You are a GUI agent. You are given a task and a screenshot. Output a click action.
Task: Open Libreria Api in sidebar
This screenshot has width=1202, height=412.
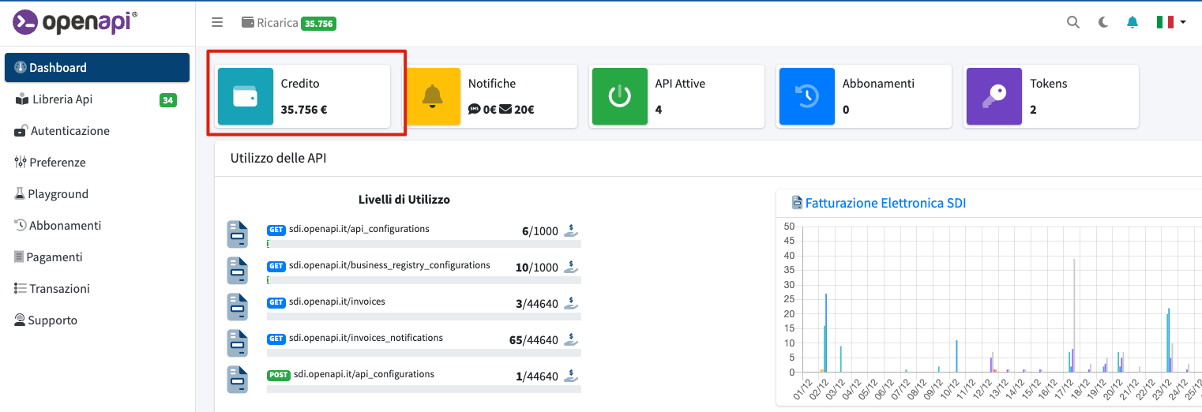pyautogui.click(x=62, y=99)
